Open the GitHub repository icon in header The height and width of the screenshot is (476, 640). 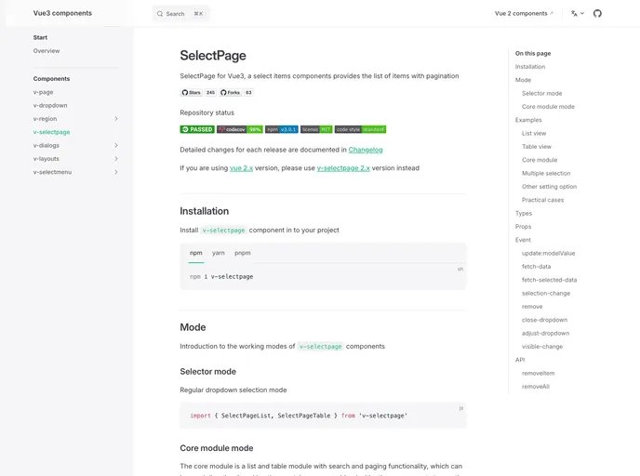click(597, 13)
